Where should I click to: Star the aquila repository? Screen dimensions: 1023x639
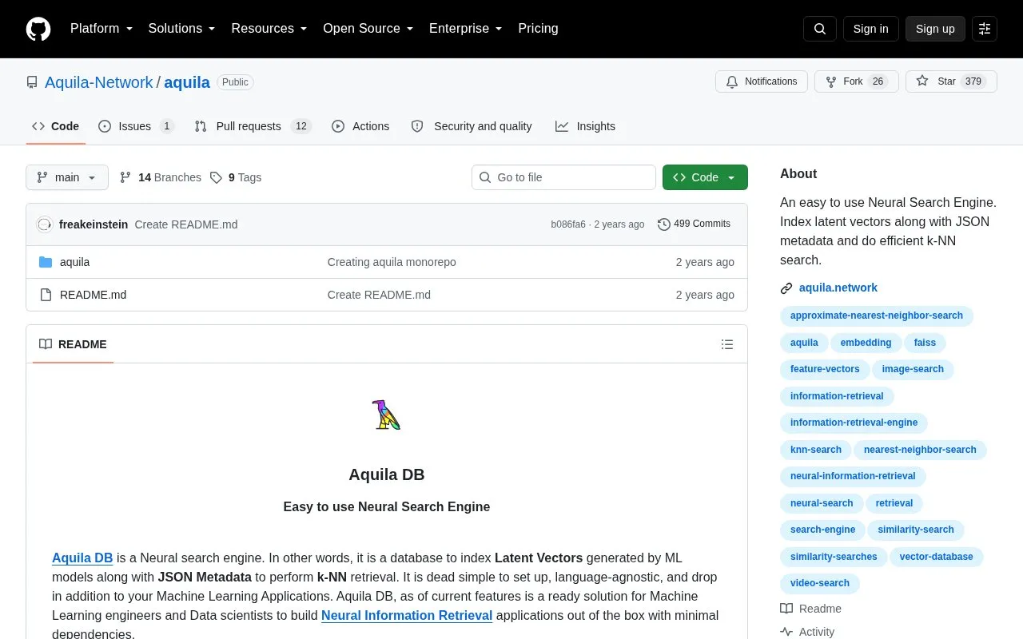[x=951, y=81]
